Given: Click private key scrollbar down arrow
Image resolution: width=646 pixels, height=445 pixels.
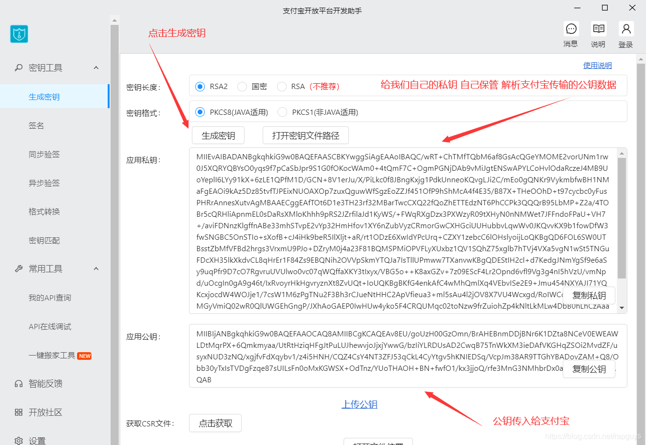Looking at the screenshot, I should click(x=622, y=308).
